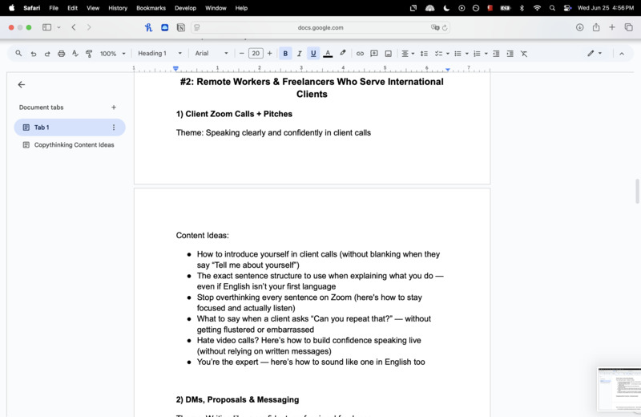The image size is (641, 417).
Task: Decrease the paragraph indent
Action: coord(496,54)
